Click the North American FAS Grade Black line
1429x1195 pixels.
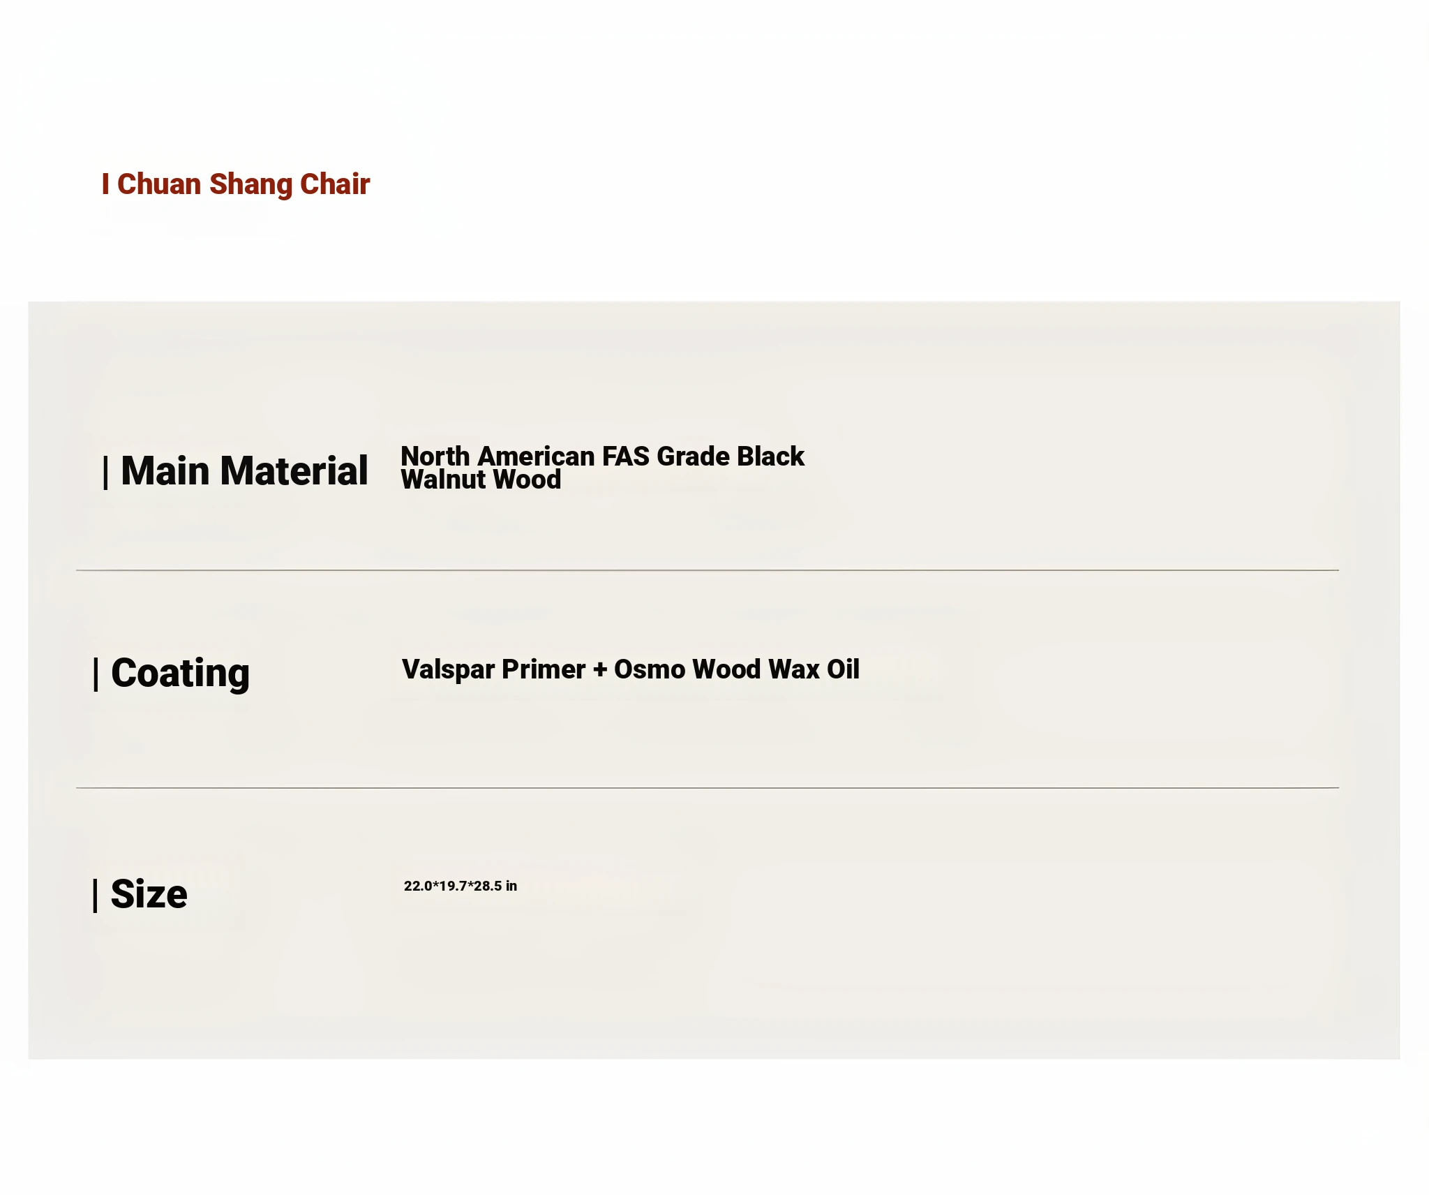point(602,456)
